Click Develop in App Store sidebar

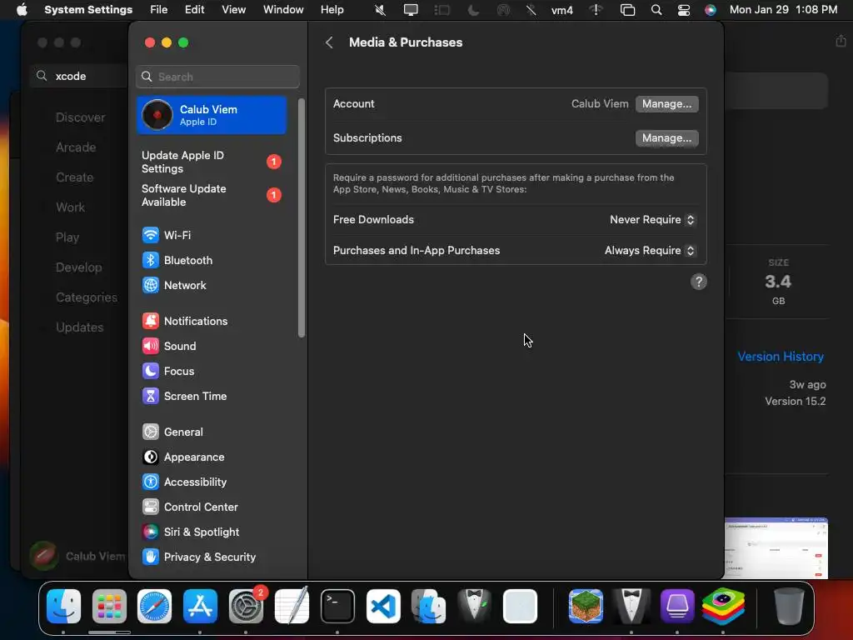click(x=79, y=267)
